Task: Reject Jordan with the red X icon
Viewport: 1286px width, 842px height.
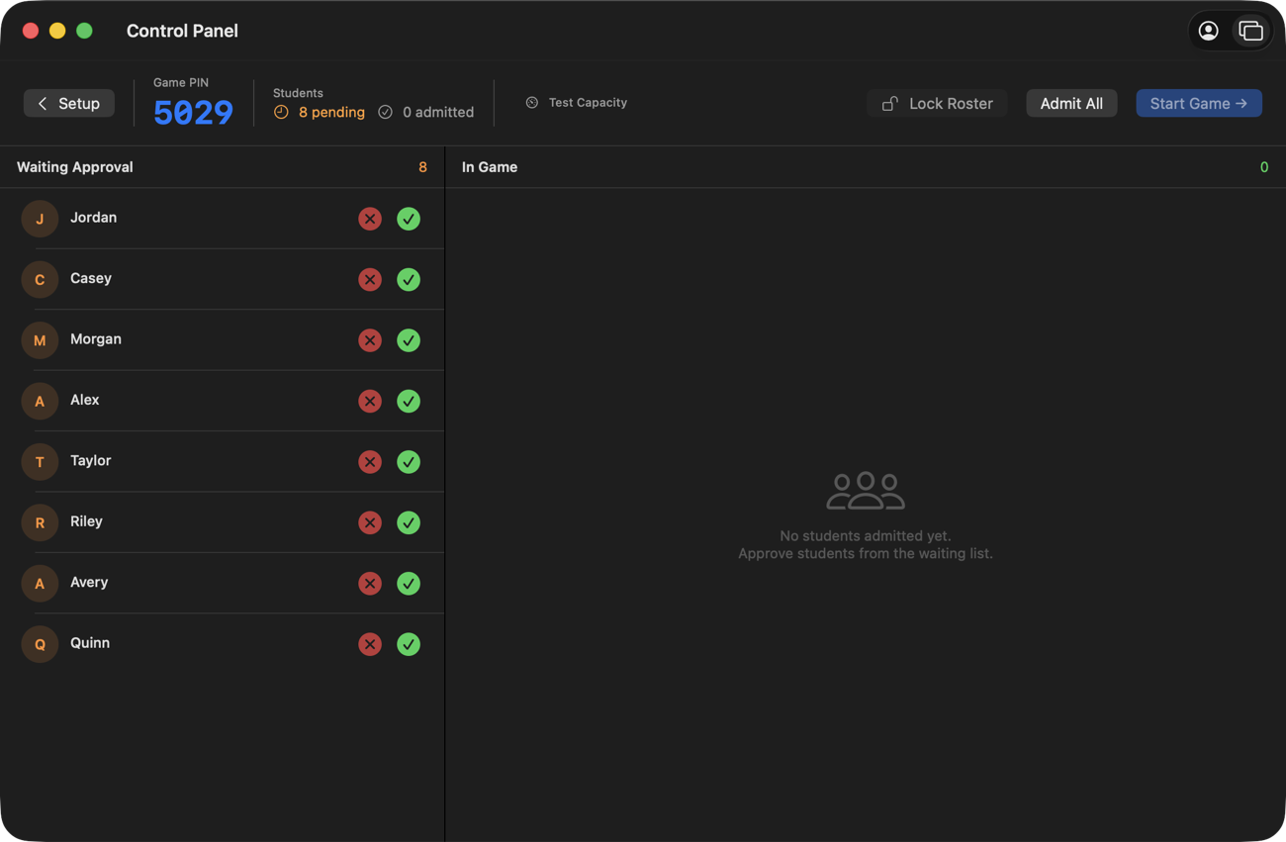Action: pos(370,219)
